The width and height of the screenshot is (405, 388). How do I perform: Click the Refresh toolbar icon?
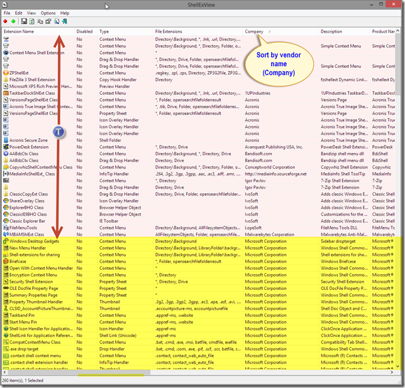[x=31, y=21]
